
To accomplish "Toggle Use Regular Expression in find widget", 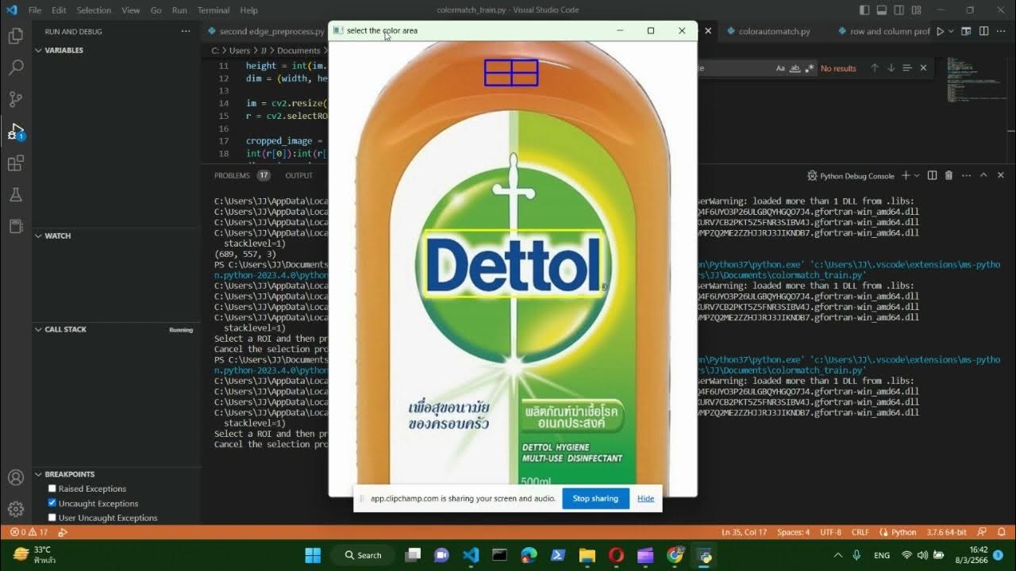I will (x=809, y=68).
